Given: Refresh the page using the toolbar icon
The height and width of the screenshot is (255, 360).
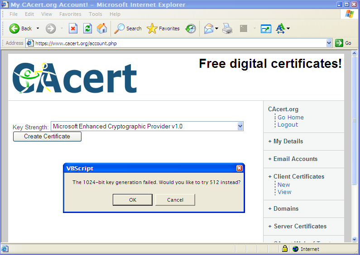Looking at the screenshot, I should coord(88,28).
